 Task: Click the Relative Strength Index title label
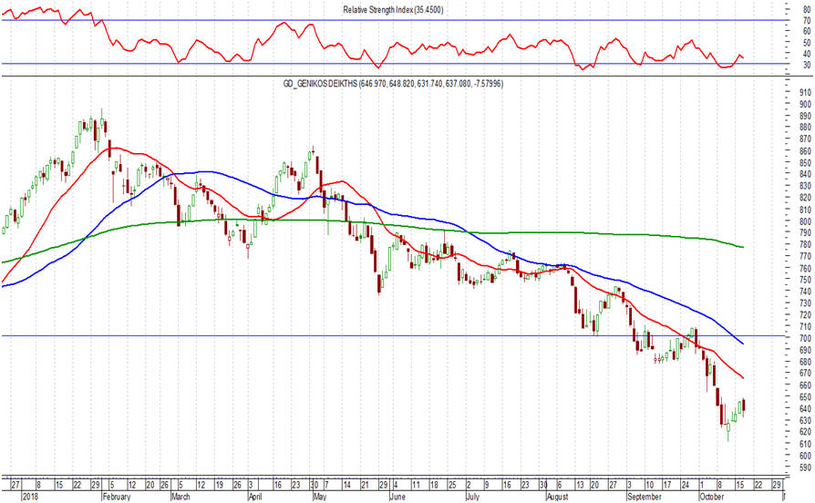[393, 9]
